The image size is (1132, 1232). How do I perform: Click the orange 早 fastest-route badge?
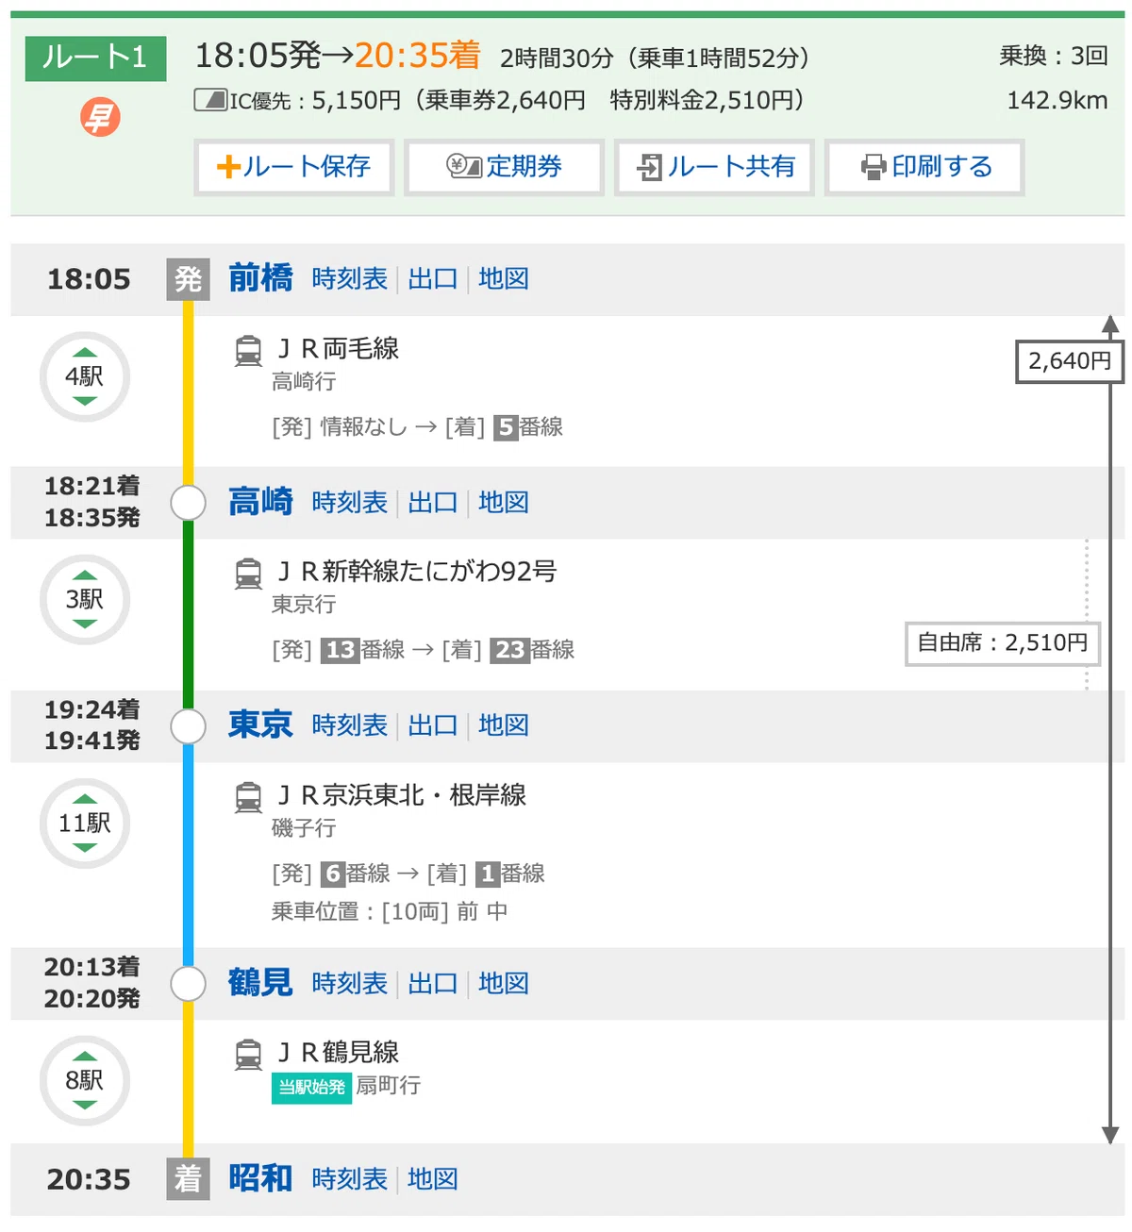[x=100, y=118]
